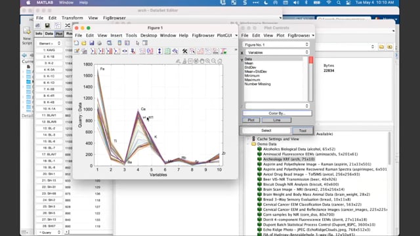Click the Tool button in Plot Controls

(303, 130)
